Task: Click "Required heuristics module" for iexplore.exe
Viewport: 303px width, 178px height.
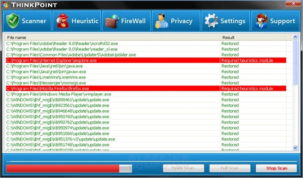Action: point(247,60)
